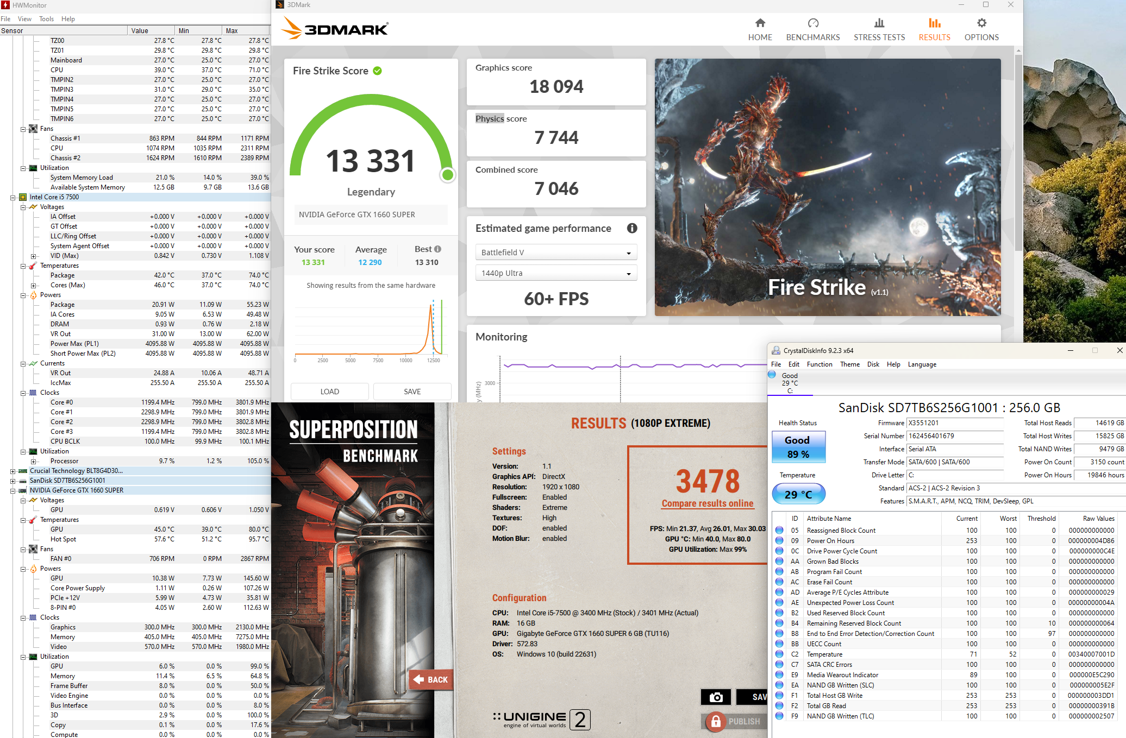Viewport: 1126px width, 738px height.
Task: Collapse the NVIDIA GeForce GTX 1660 SUPER node
Action: point(12,491)
